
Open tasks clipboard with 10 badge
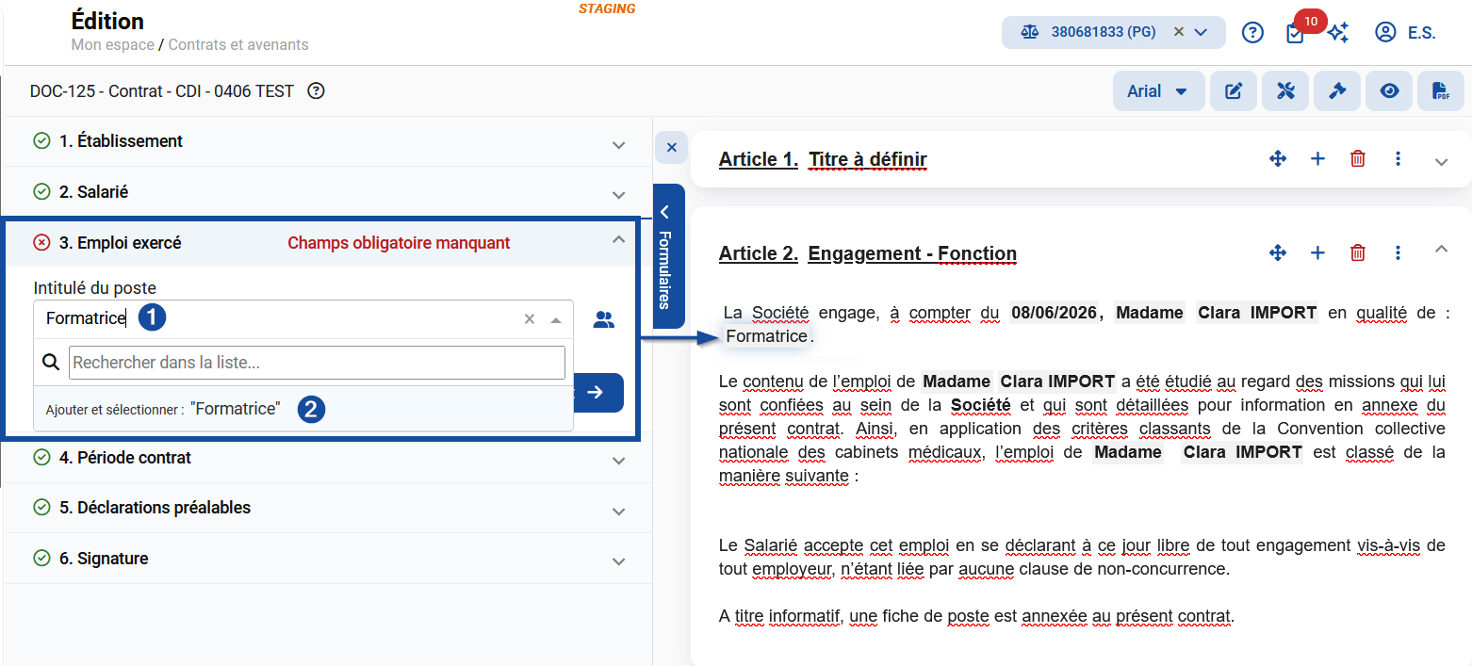(x=1296, y=33)
